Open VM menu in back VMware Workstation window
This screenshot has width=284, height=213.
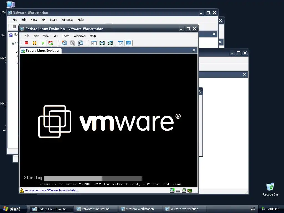43,20
